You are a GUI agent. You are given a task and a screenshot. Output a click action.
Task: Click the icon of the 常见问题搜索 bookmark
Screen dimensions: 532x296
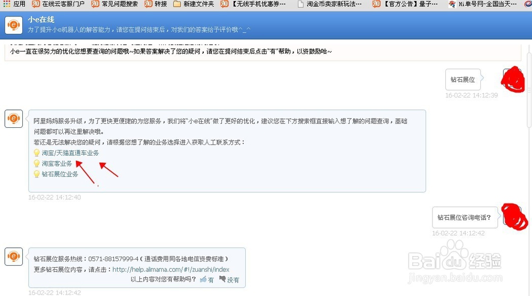95,4
